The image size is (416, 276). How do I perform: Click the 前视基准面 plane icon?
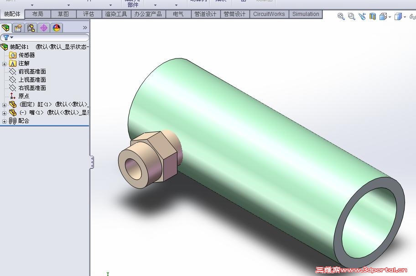tap(13, 71)
